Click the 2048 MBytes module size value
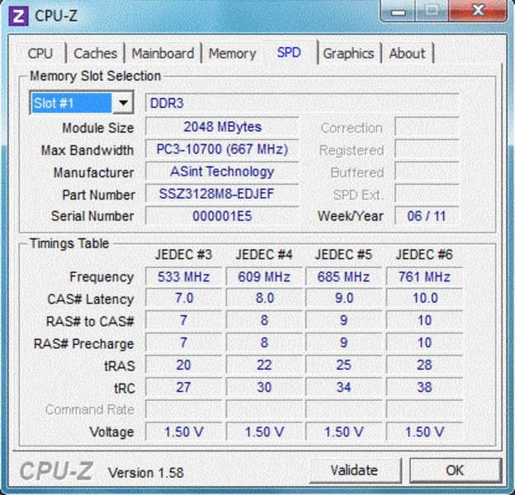Image resolution: width=515 pixels, height=495 pixels. [222, 127]
